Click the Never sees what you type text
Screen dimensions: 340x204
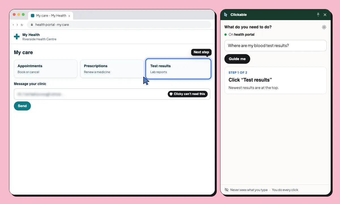click(x=249, y=190)
